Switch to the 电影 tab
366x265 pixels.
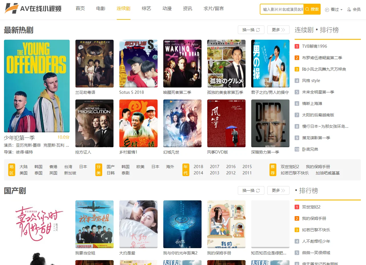click(101, 9)
